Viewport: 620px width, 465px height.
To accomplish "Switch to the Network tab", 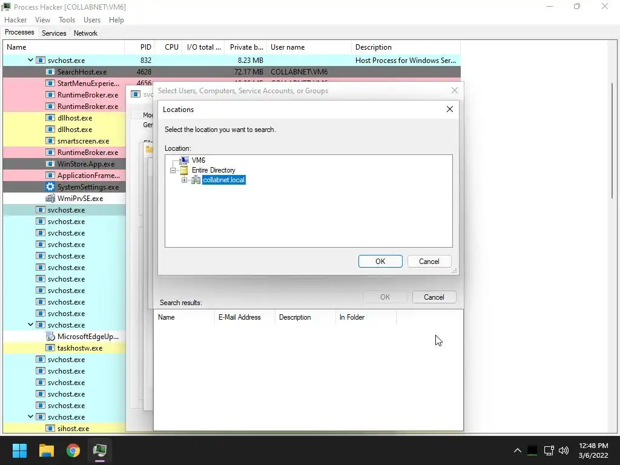I will pos(85,33).
